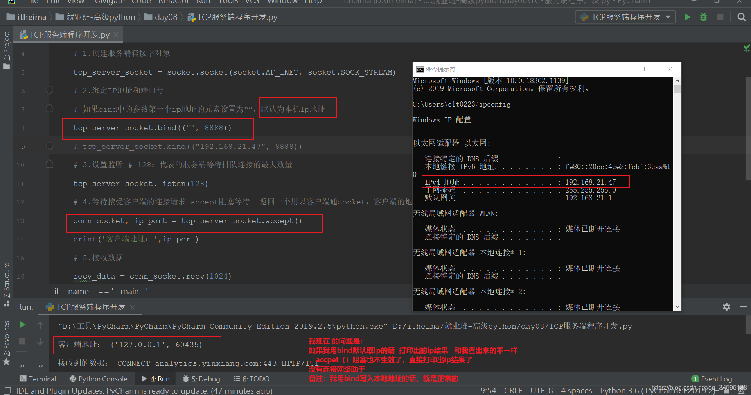Open the run configuration dropdown TCP服务端程序开发
The width and height of the screenshot is (751, 395).
click(625, 17)
